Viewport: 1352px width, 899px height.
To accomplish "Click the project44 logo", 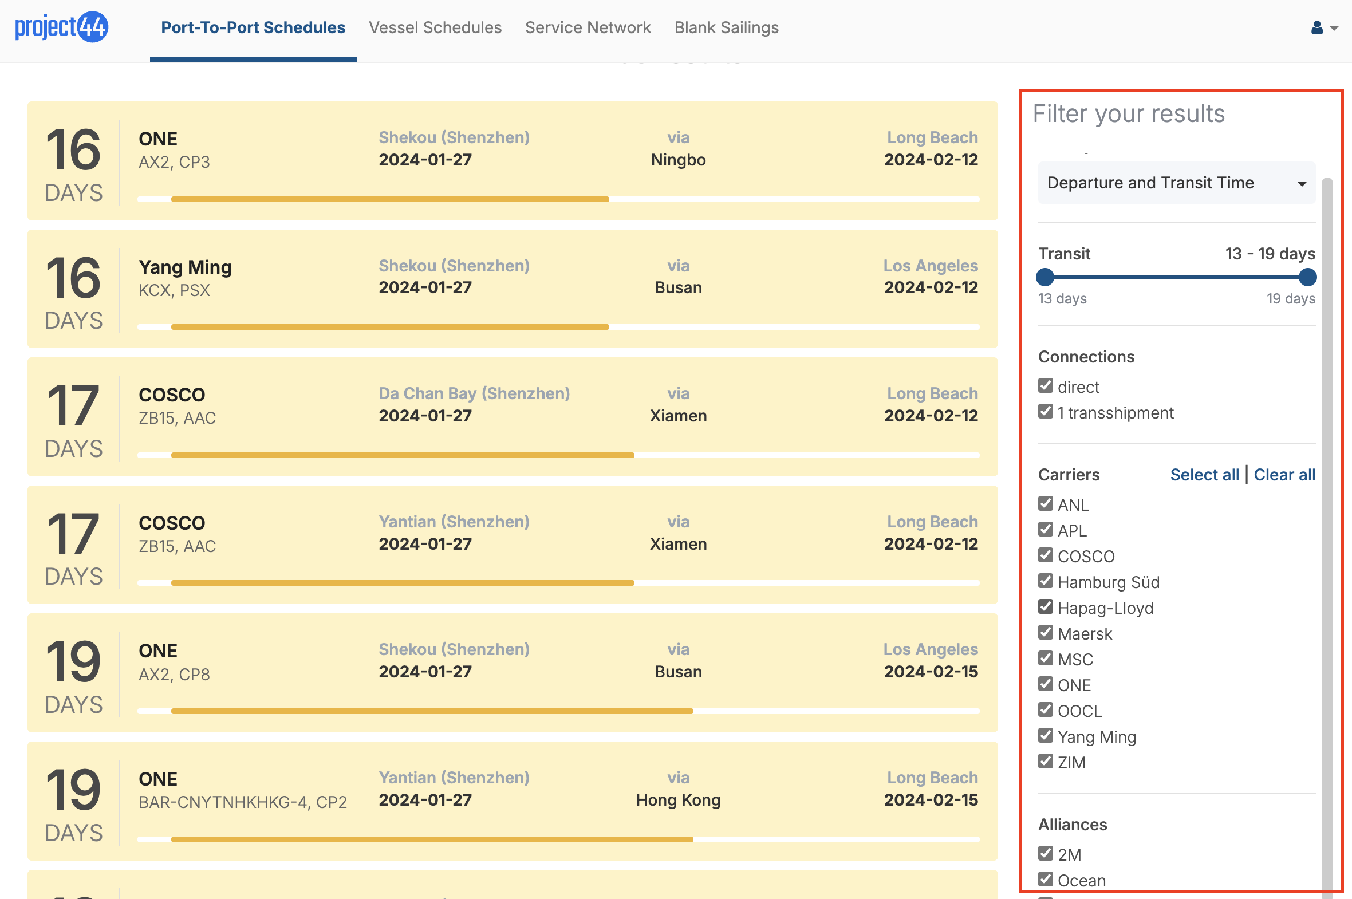I will [61, 27].
